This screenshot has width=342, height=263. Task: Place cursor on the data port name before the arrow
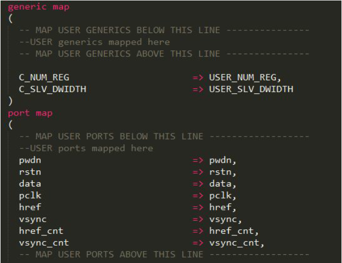click(30, 184)
